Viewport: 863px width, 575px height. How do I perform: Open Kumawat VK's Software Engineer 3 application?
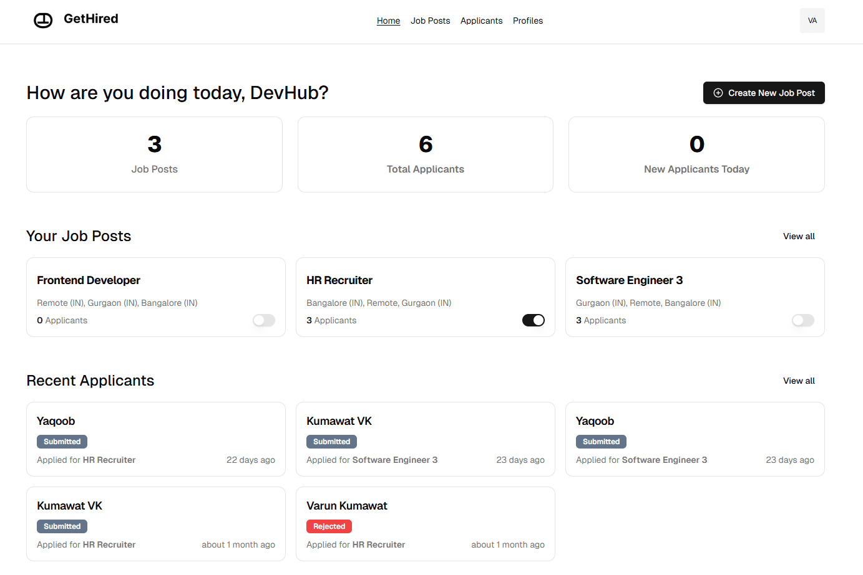(x=426, y=439)
